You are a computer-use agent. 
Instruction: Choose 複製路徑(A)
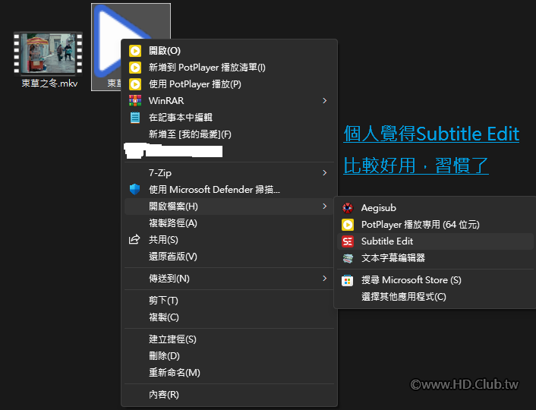(229, 223)
